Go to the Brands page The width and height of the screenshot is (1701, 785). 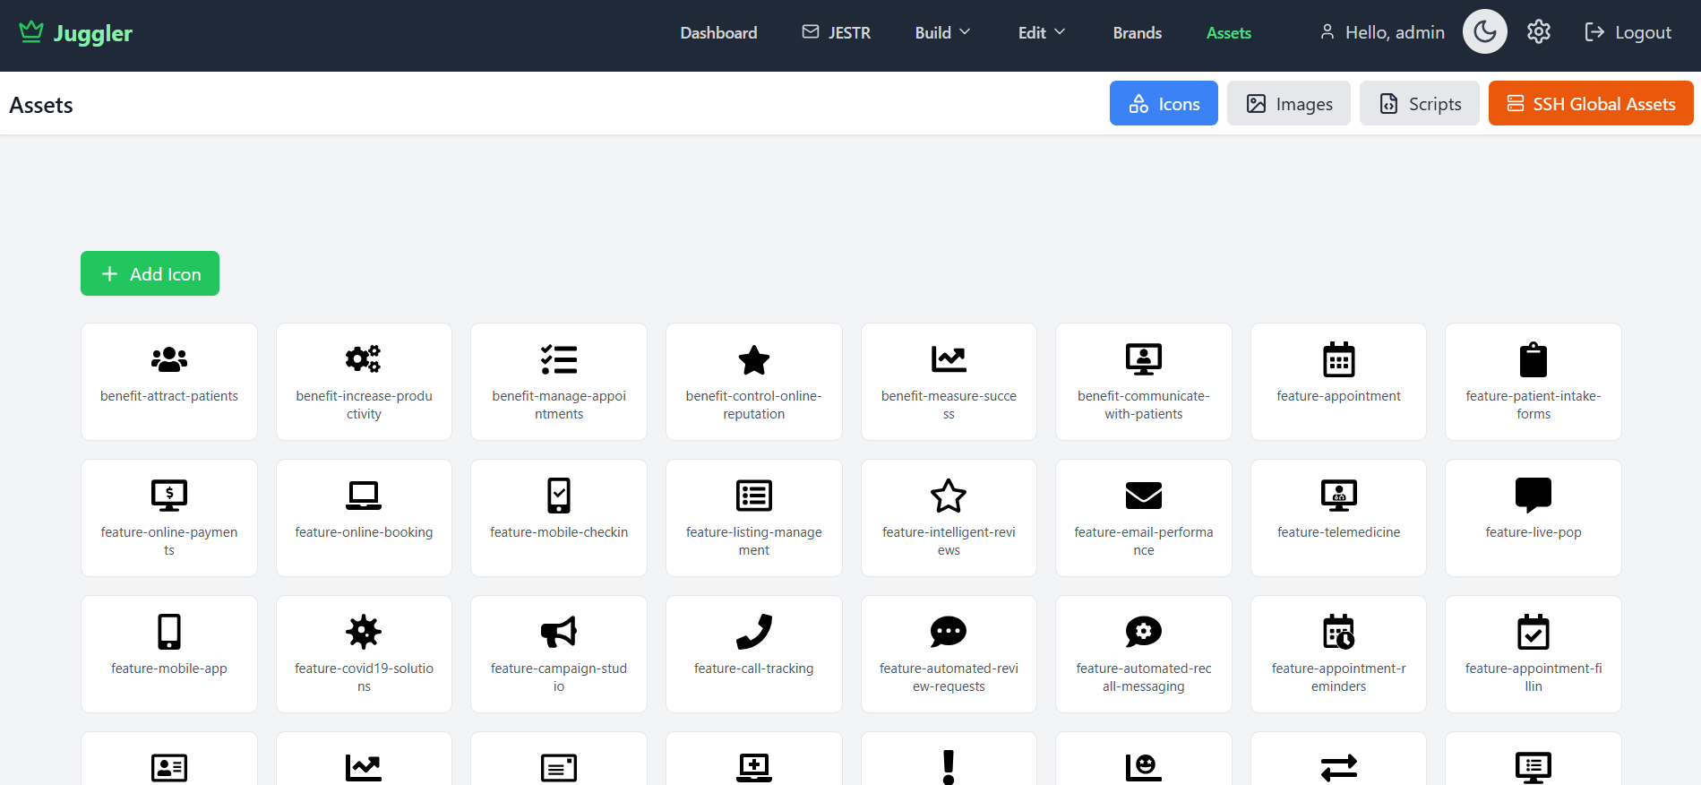coord(1137,33)
